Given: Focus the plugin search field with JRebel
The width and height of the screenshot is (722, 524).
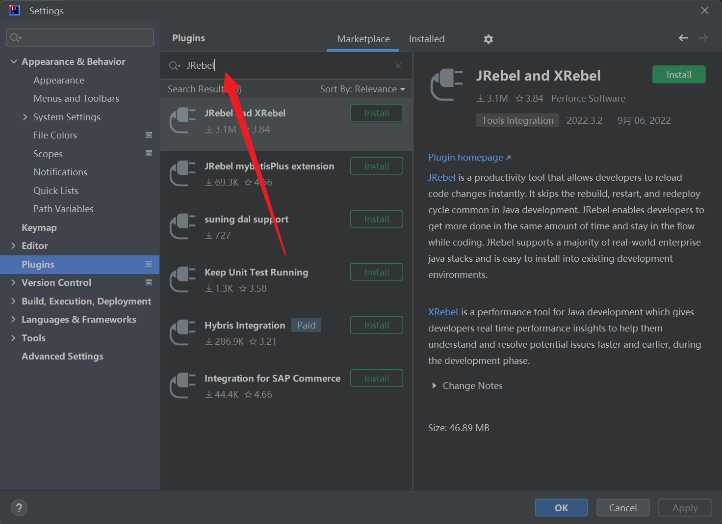Looking at the screenshot, I should coord(286,66).
